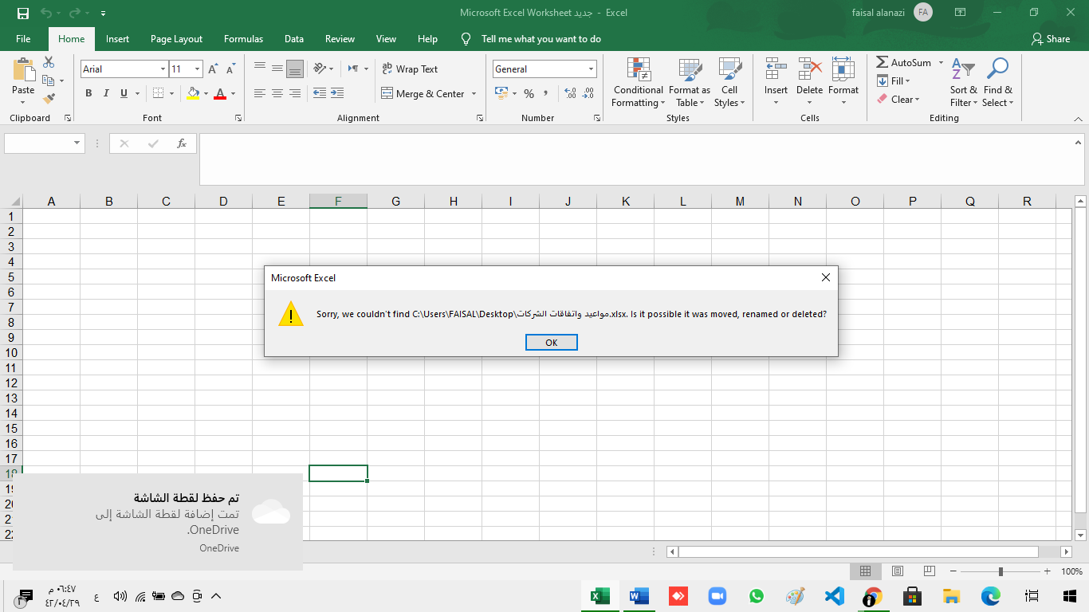Toggle Center horizontal alignment
This screenshot has height=612, width=1089.
click(x=277, y=93)
